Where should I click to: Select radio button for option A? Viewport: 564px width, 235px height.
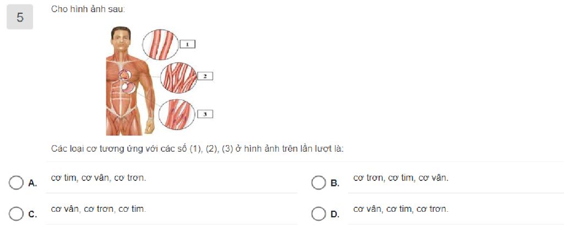(16, 183)
